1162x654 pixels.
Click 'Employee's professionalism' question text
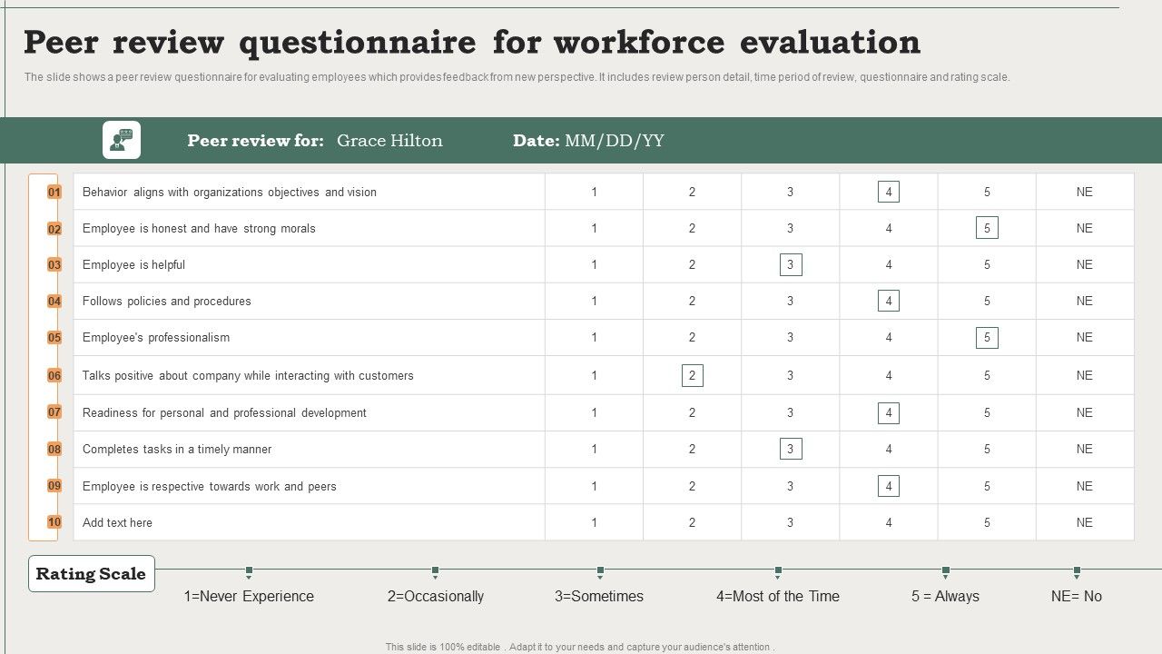click(156, 337)
